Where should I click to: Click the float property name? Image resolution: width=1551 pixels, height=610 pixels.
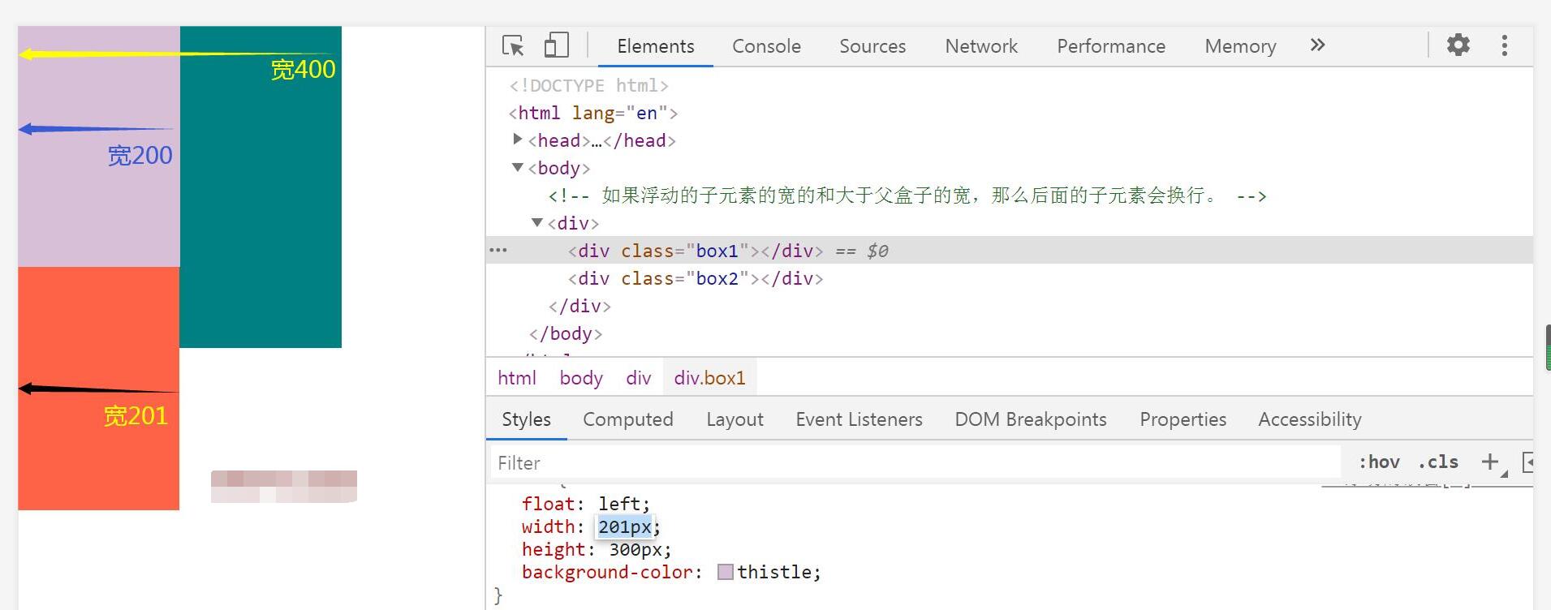(x=548, y=504)
